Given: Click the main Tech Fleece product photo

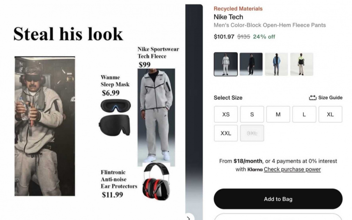Looking at the screenshot, I should [156, 117].
